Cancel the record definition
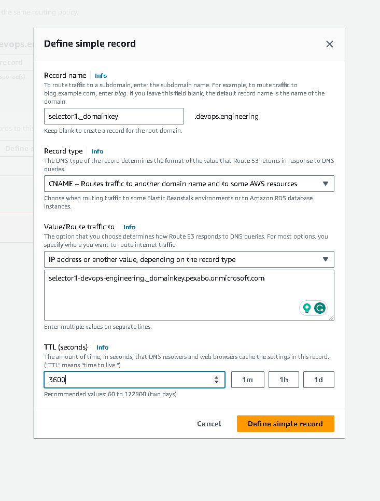 pos(209,424)
